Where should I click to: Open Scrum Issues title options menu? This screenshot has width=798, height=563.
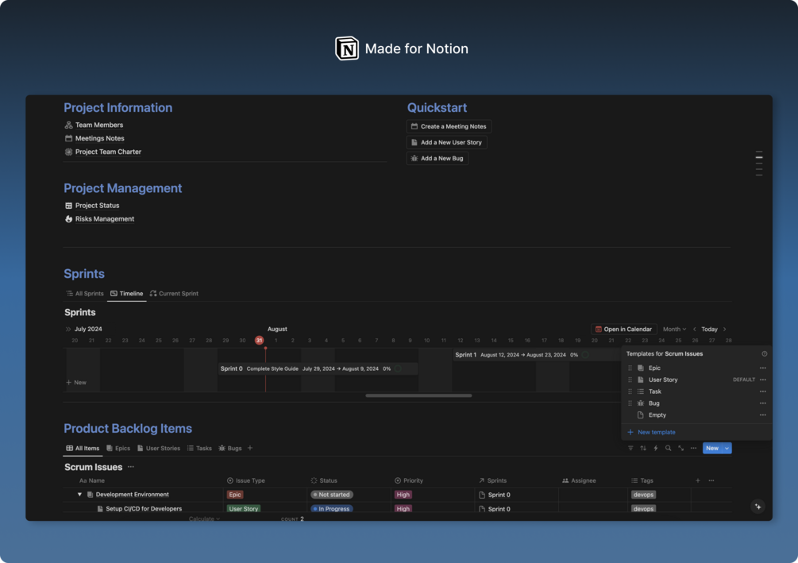(131, 467)
